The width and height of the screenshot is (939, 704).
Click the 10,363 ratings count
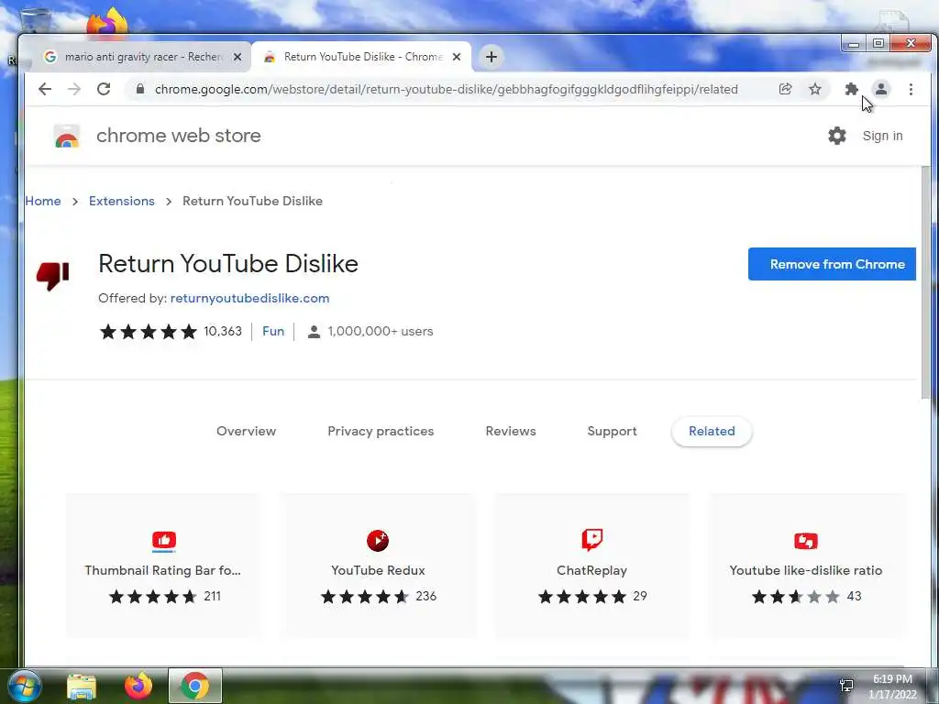coord(223,331)
